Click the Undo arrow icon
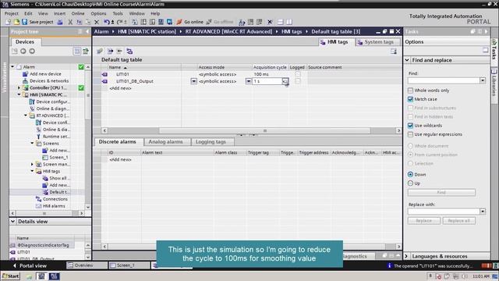The height and width of the screenshot is (281, 499). click(x=107, y=22)
